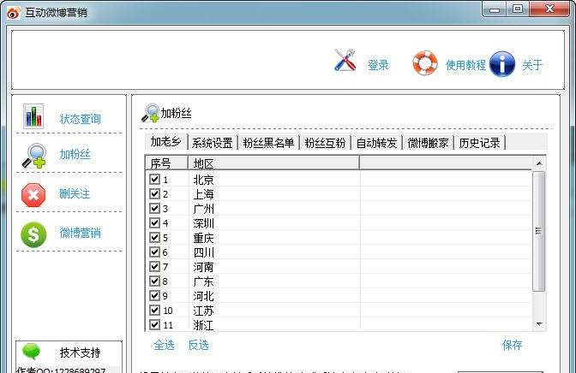Select the 上海 region text
576x373 pixels.
click(203, 194)
